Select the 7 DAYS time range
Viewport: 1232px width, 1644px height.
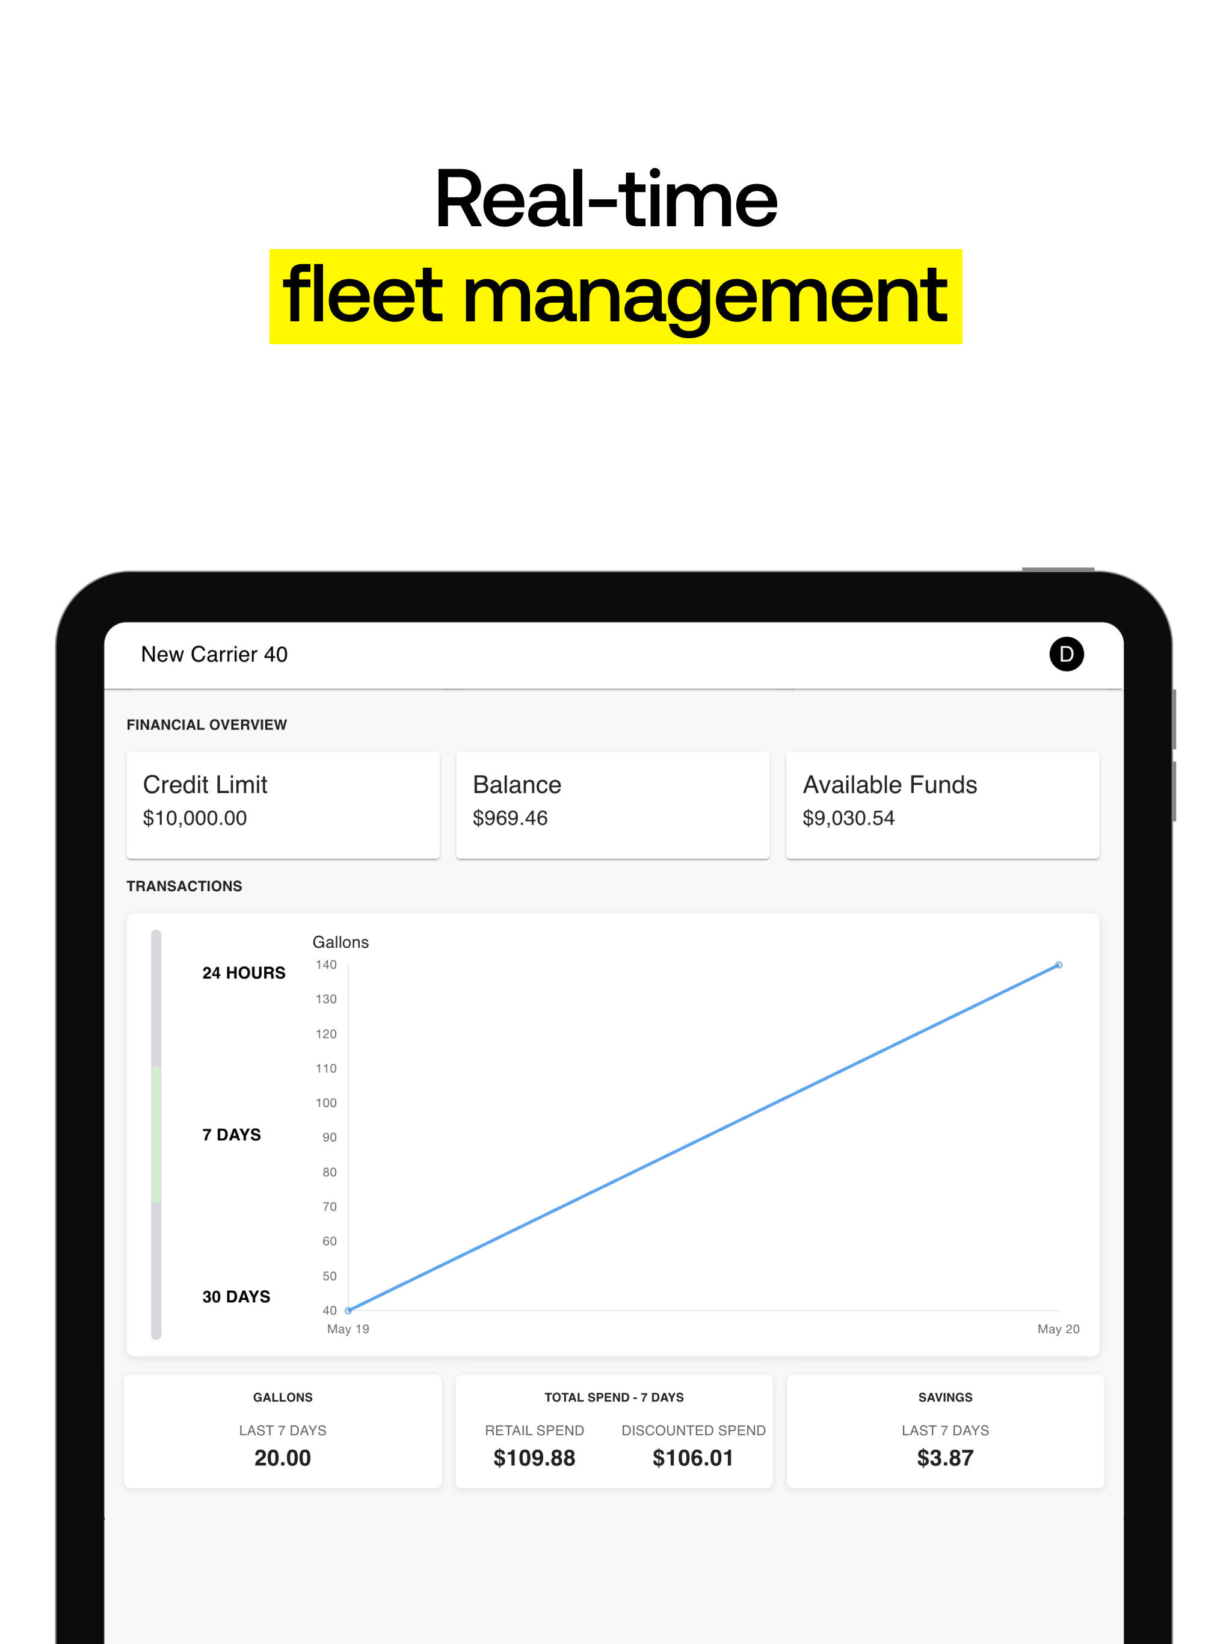point(232,1135)
